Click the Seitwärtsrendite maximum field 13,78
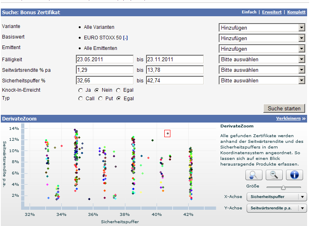Viewport: 314px width, 226px height. coord(175,70)
